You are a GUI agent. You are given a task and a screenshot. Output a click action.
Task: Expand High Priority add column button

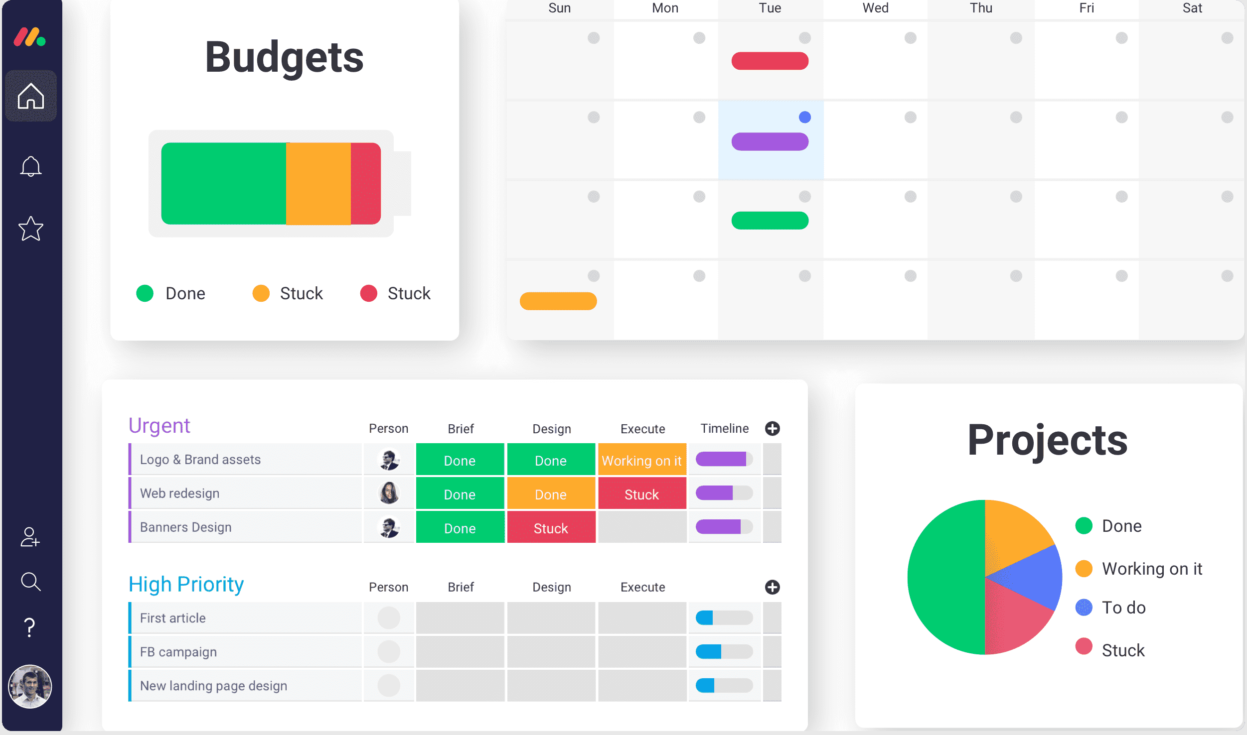[773, 586]
